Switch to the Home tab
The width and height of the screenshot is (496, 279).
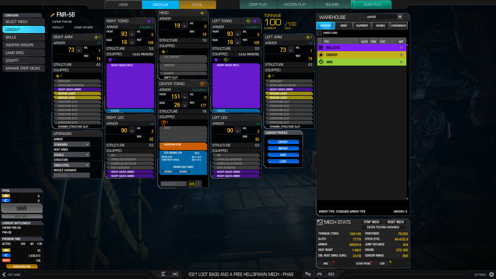point(123,5)
